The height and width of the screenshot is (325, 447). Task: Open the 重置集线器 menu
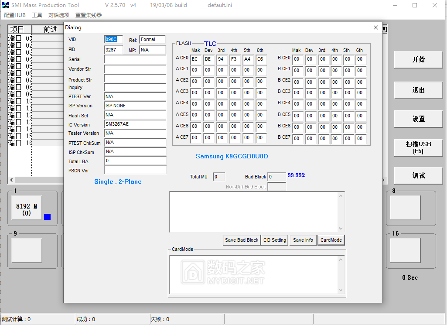click(89, 15)
